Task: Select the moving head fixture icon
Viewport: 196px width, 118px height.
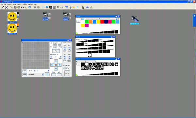Action: click(135, 19)
